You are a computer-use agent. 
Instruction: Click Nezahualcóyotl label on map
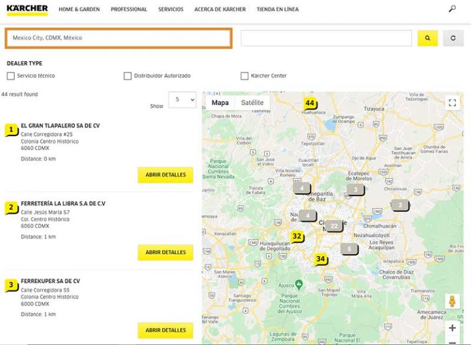tap(372, 235)
